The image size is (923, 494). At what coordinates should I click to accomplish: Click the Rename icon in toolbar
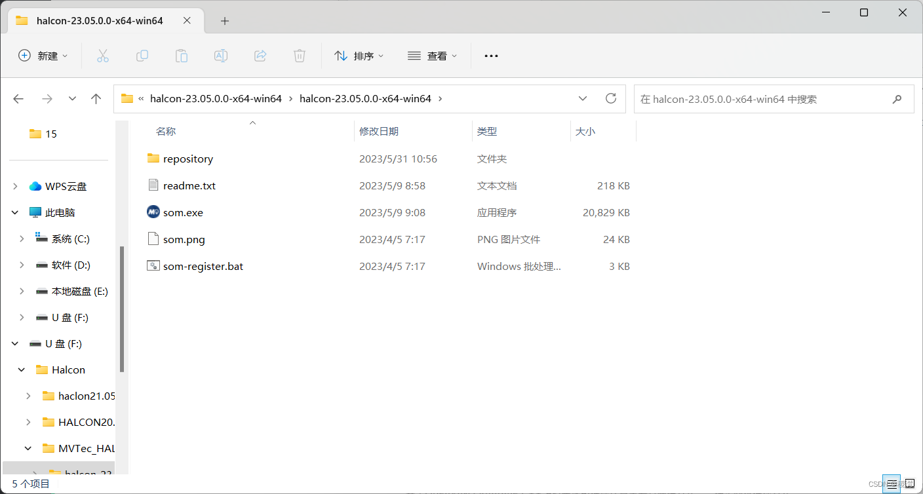tap(221, 56)
